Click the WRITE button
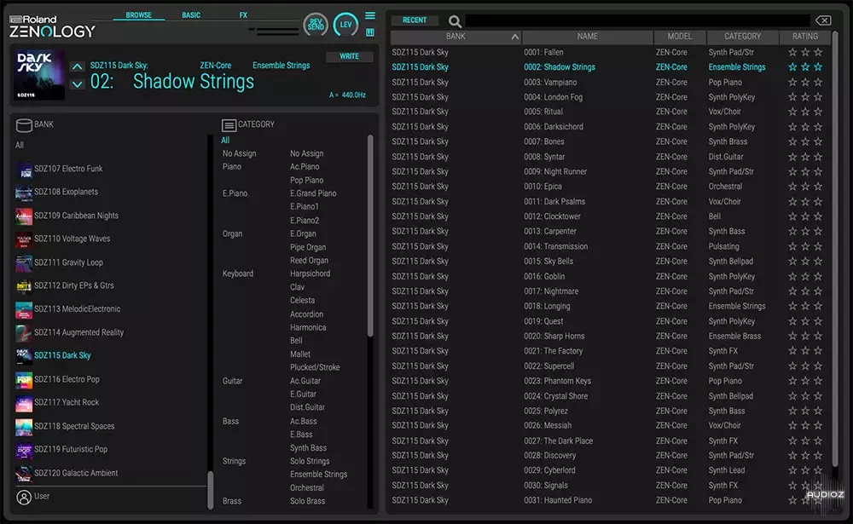This screenshot has height=524, width=853. pyautogui.click(x=349, y=56)
